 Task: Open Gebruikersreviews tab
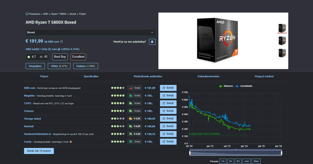(208, 76)
